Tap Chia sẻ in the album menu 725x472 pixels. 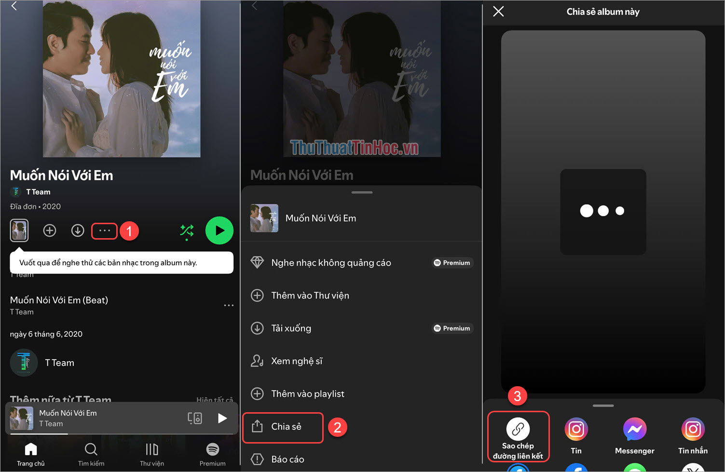[283, 427]
